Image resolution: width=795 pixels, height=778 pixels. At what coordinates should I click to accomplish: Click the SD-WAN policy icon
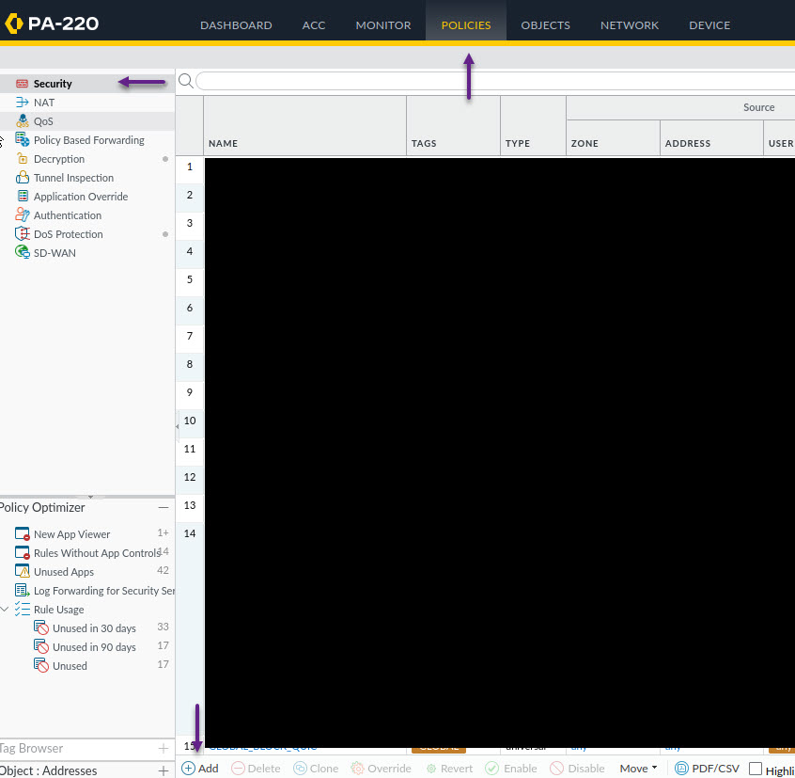tap(23, 253)
